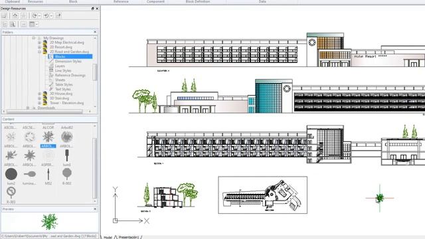Collapse the My Drawings folder node
Image resolution: width=425 pixels, height=239 pixels.
click(34, 38)
